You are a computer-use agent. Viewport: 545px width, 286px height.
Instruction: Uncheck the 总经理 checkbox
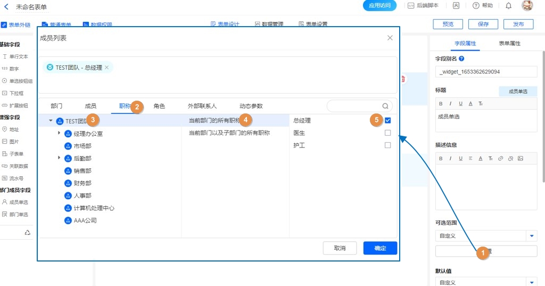pyautogui.click(x=387, y=120)
